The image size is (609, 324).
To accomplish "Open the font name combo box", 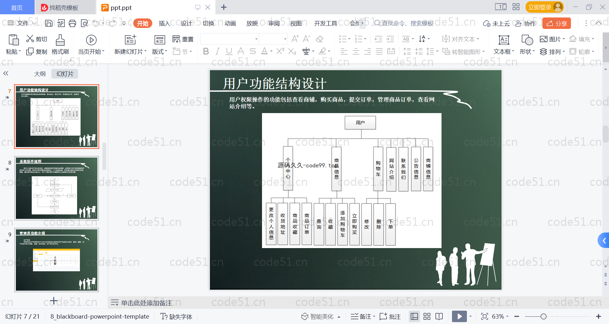I will click(x=230, y=39).
